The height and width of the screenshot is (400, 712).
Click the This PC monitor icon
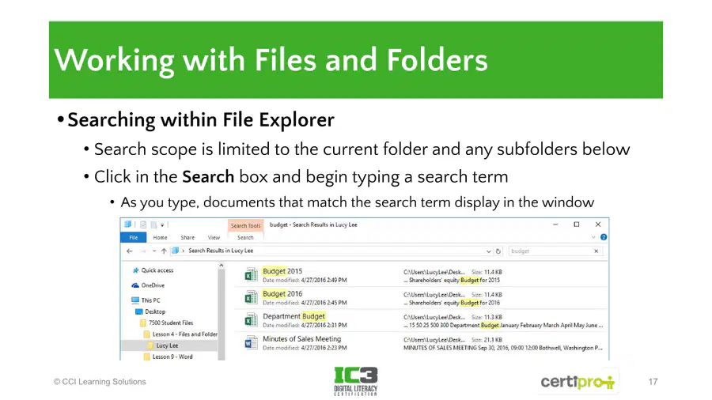click(134, 300)
